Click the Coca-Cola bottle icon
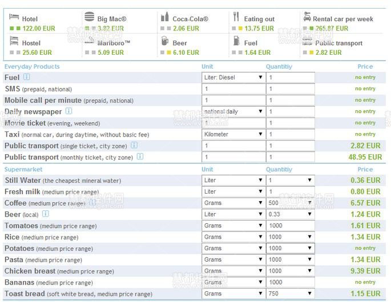391x305 pixels. pyautogui.click(x=165, y=17)
